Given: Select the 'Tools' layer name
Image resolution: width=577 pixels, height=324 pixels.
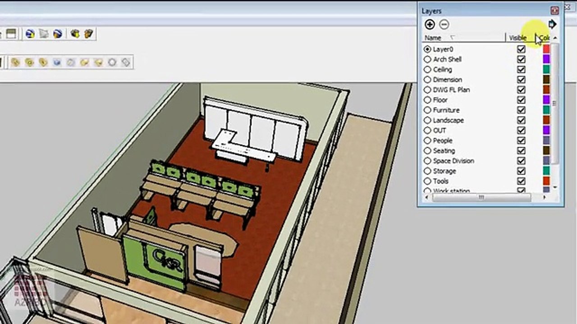Looking at the screenshot, I should point(441,181).
